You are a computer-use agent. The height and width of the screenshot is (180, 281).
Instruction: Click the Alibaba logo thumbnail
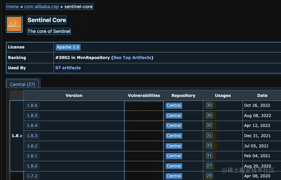(x=14, y=24)
